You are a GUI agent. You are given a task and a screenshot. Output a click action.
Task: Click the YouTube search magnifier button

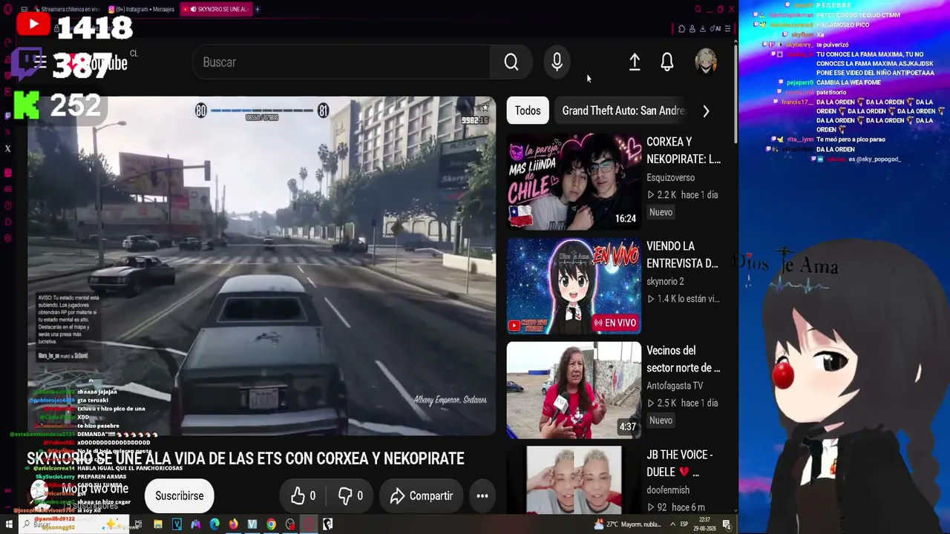coord(511,62)
